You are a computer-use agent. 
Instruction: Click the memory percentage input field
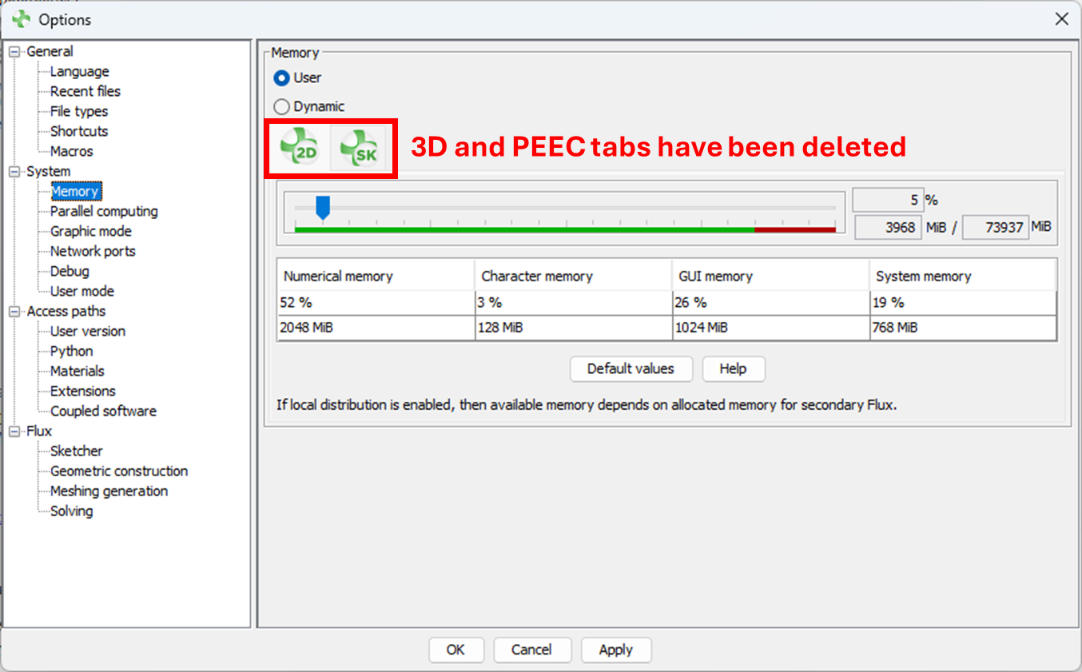click(x=888, y=201)
